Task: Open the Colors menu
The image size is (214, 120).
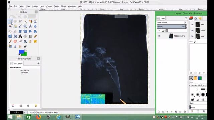Action: 49,6
